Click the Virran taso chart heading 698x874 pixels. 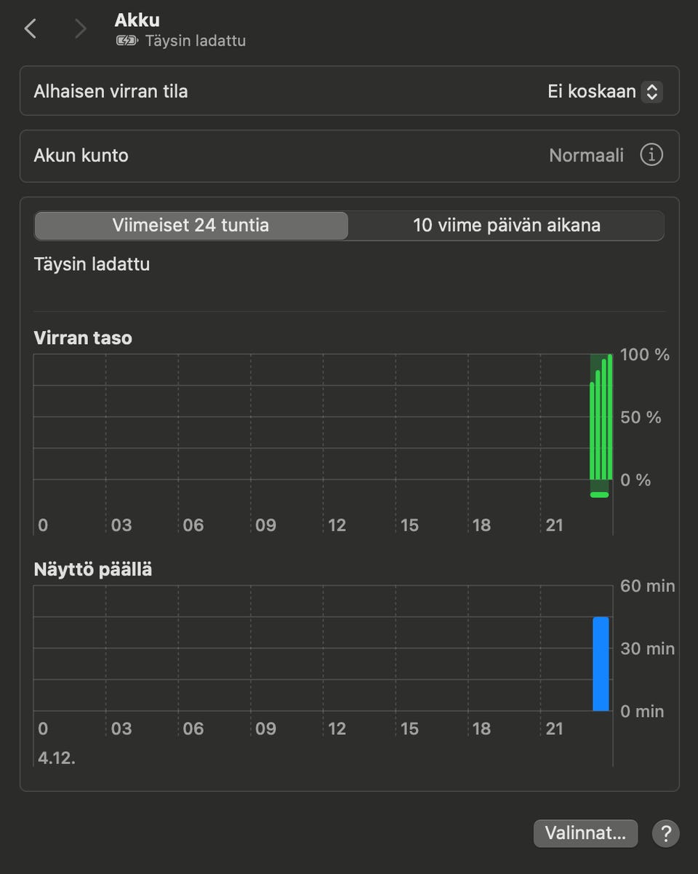[83, 338]
